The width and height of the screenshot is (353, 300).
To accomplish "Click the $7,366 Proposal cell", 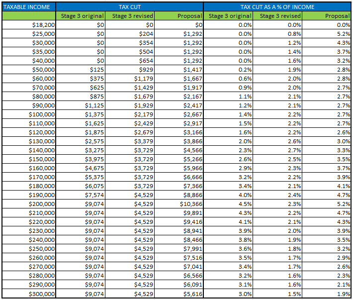I will coord(179,187).
